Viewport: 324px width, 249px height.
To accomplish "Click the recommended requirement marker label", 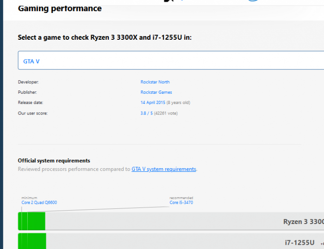I will pos(181,198).
